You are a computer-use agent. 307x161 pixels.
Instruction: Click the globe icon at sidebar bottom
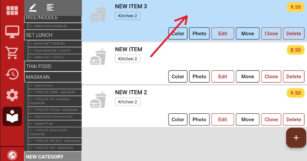click(x=12, y=155)
